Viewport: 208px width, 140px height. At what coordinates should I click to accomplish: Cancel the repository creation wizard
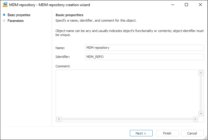(x=192, y=133)
